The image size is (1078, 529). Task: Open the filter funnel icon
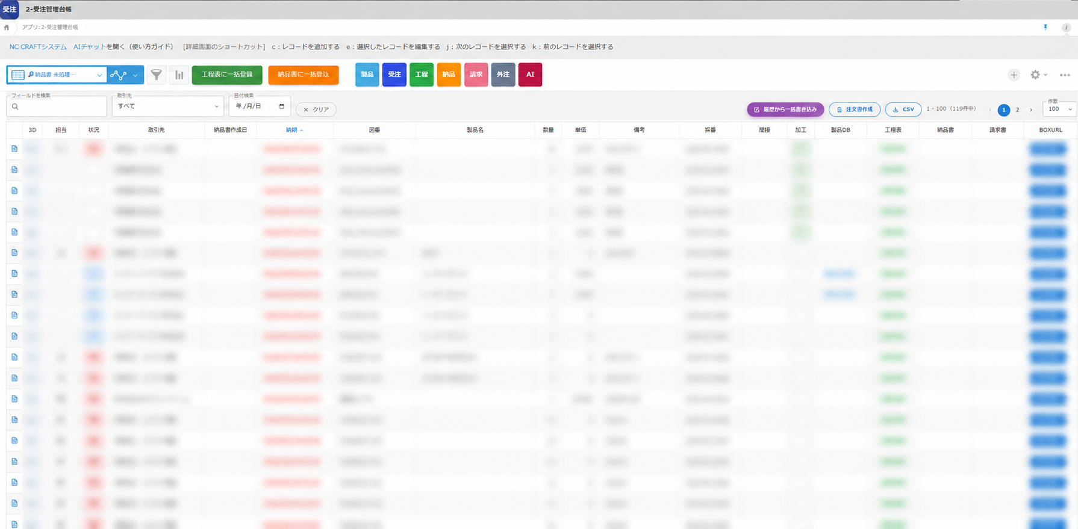pyautogui.click(x=157, y=75)
